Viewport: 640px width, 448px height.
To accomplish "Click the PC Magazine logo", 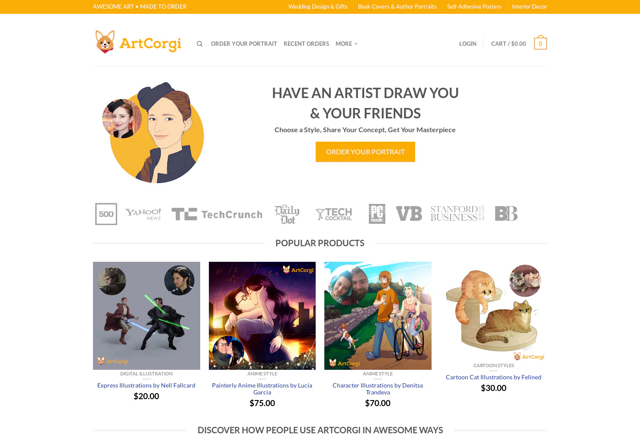I will pos(377,214).
